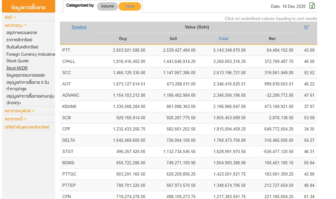Click PTTGC buy value 803,291,165.50
Image resolution: width=336 pixels, height=199 pixels.
click(x=131, y=174)
